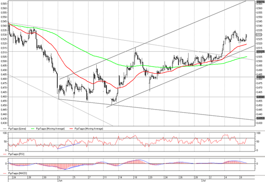Click the 0,565 label on the left price axis
This screenshot has height=182, width=265.
(x=4, y=4)
